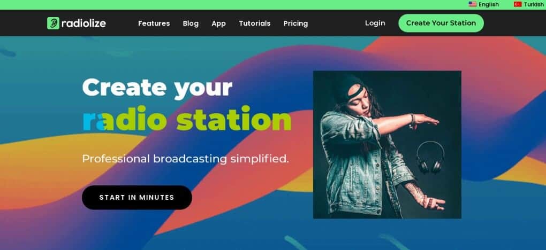Click the Turkish flag icon
This screenshot has height=250, width=546.
[518, 4]
